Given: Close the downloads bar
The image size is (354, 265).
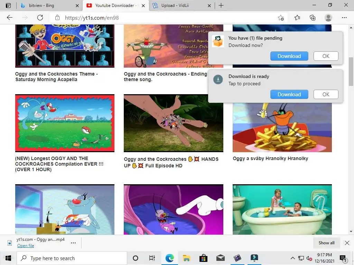Looking at the screenshot, I should (347, 243).
